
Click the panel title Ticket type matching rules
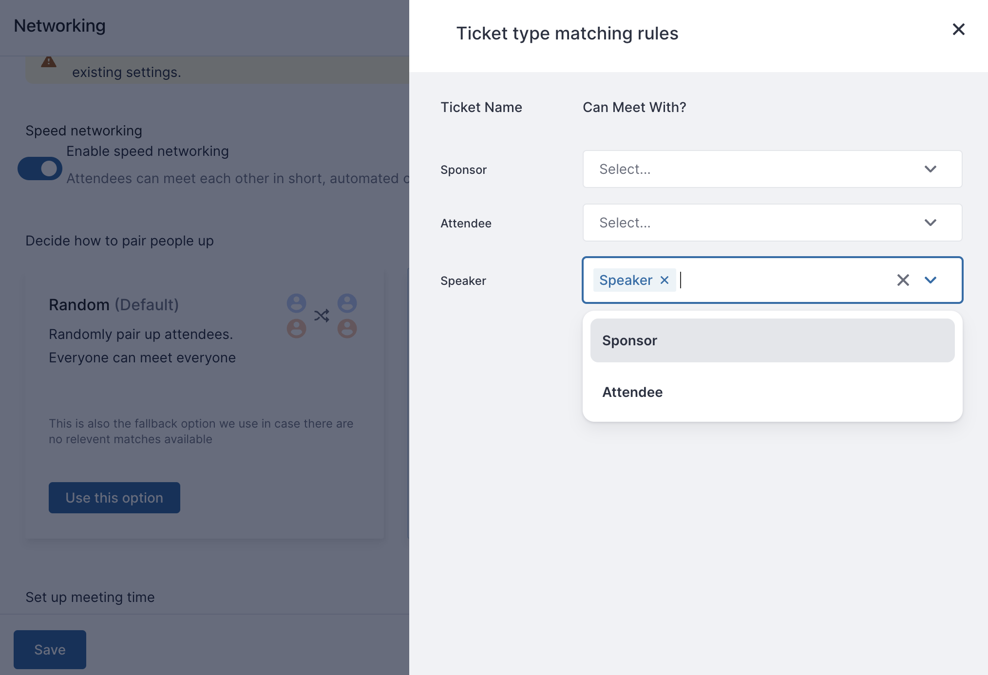(567, 34)
